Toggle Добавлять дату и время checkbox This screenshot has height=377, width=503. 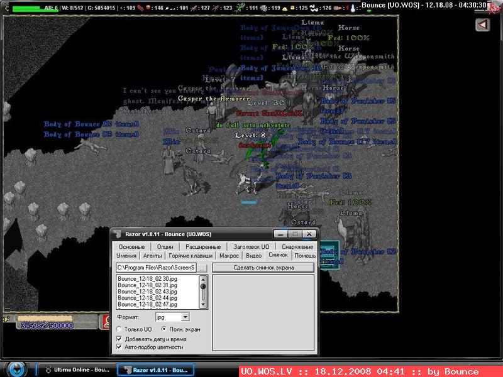(x=119, y=339)
